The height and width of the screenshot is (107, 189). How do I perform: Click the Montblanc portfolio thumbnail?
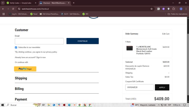click(130, 48)
